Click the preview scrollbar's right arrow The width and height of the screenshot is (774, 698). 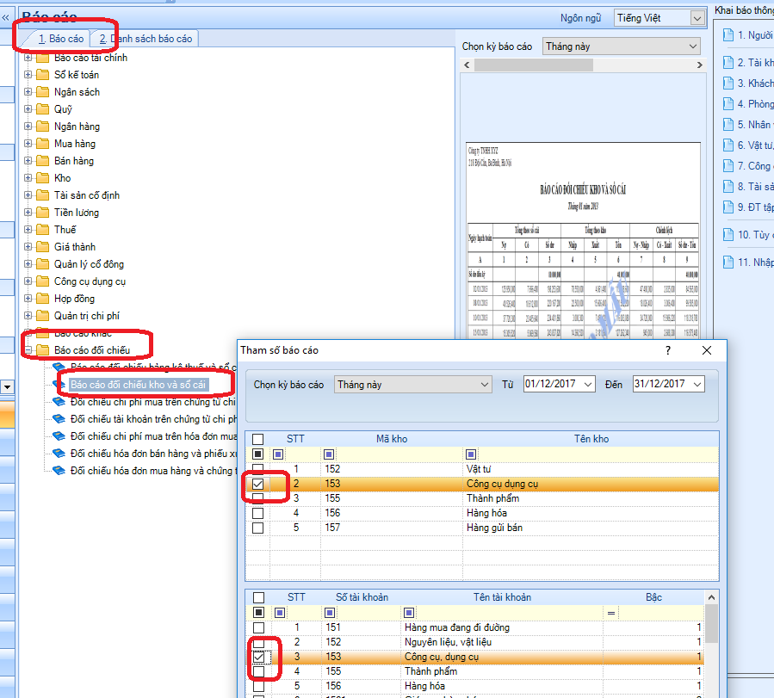pos(699,65)
